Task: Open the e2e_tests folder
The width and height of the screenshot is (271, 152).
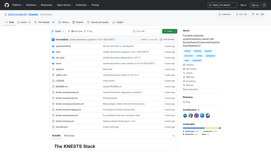Action: pos(60,58)
